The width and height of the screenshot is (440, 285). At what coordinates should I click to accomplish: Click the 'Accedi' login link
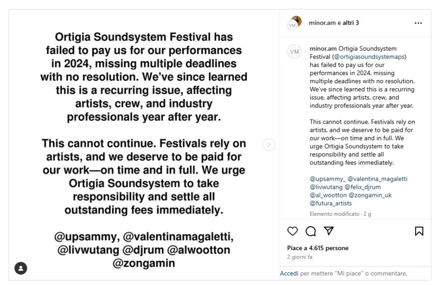pos(289,273)
